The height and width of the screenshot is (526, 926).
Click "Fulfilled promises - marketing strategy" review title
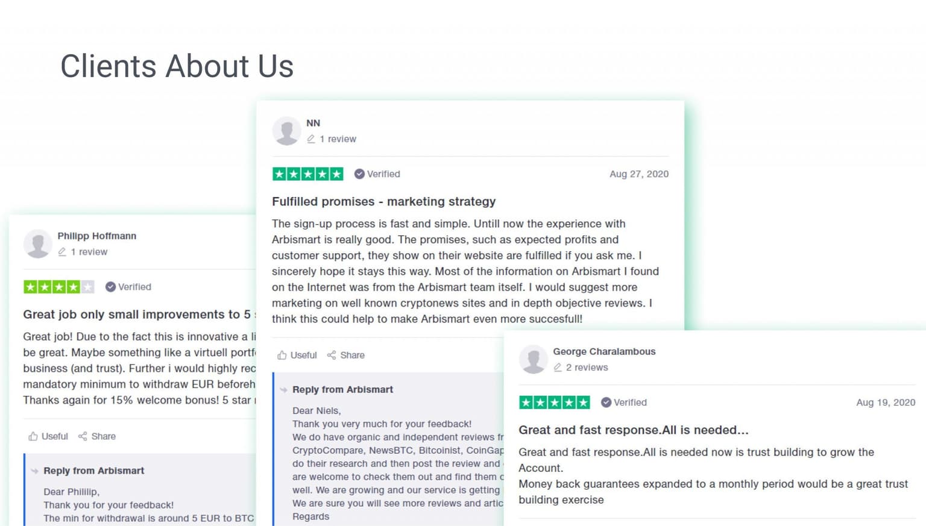383,201
